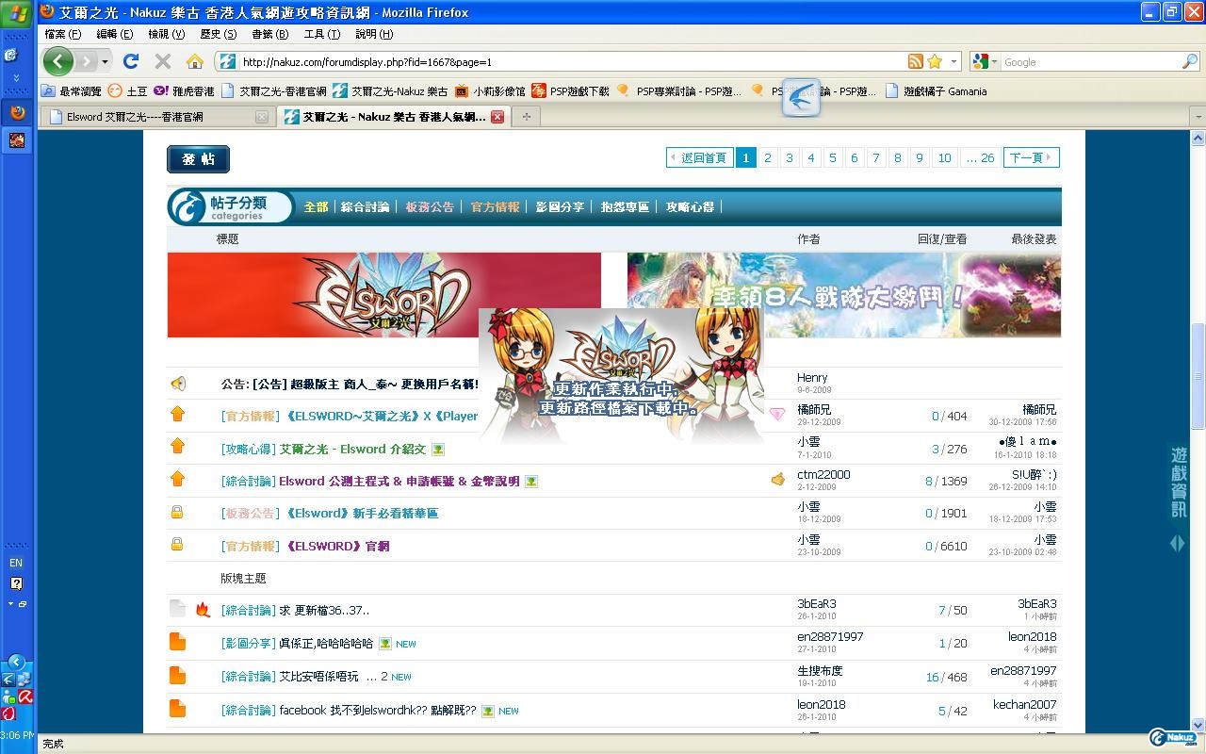Click the Windows Start button
The image size is (1206, 754).
(x=18, y=13)
